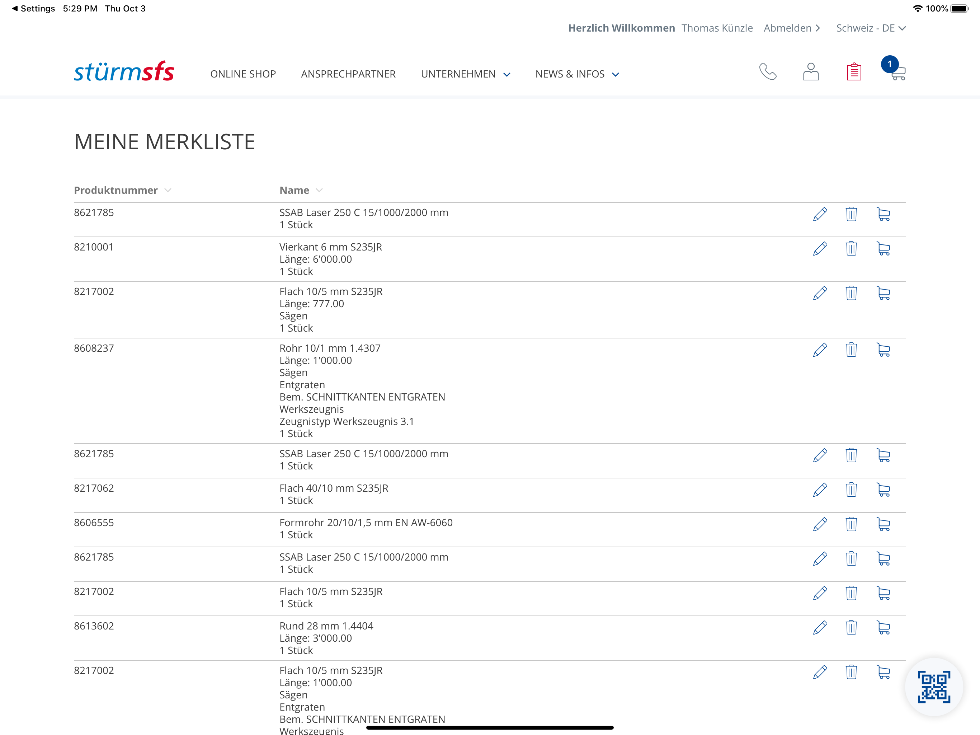The height and width of the screenshot is (735, 980).
Task: Tap the QR code scanner button
Action: pyautogui.click(x=934, y=687)
